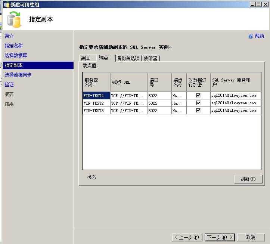Click the 服务器名称 column header
Image resolution: width=270 pixels, height=244 pixels.
(x=96, y=82)
